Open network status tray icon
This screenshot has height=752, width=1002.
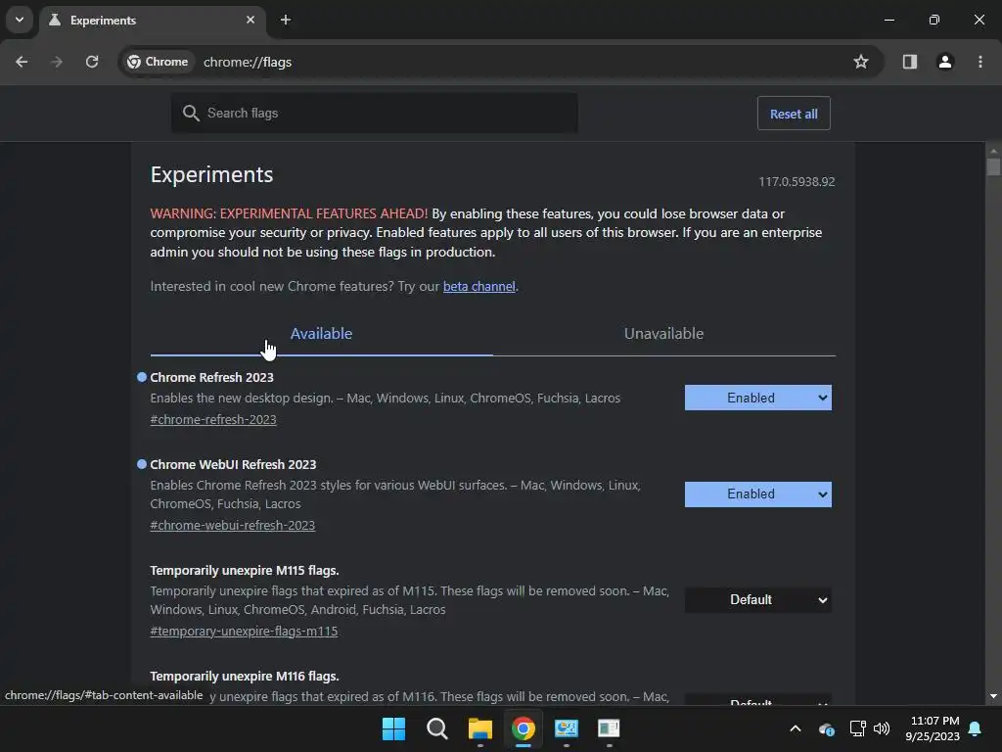857,728
